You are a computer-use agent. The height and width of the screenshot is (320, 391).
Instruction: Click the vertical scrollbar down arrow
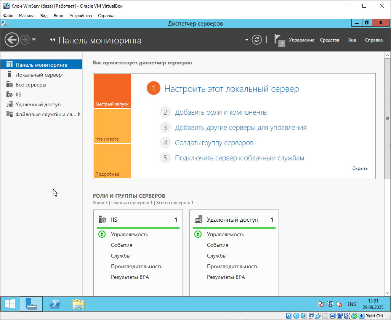click(x=387, y=293)
